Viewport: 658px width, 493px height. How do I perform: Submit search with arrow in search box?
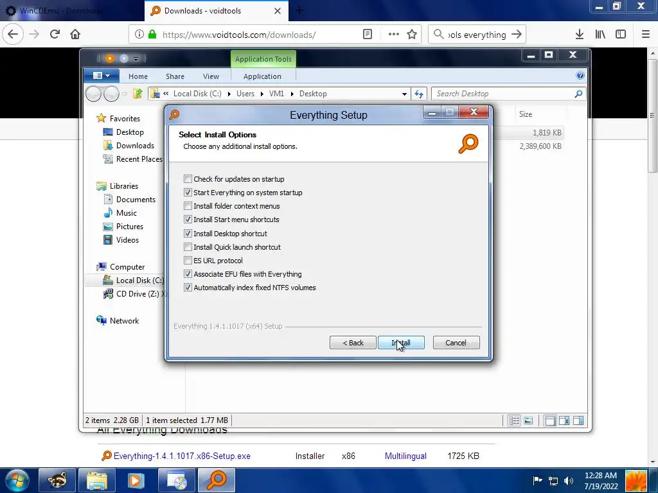pyautogui.click(x=517, y=35)
